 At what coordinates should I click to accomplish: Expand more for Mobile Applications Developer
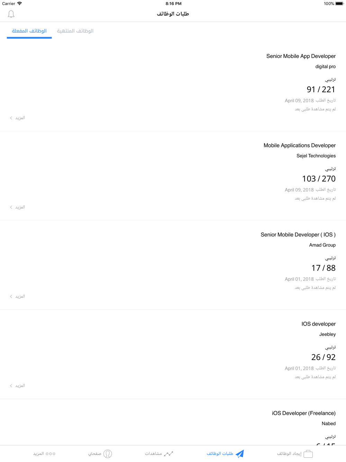[x=17, y=207]
